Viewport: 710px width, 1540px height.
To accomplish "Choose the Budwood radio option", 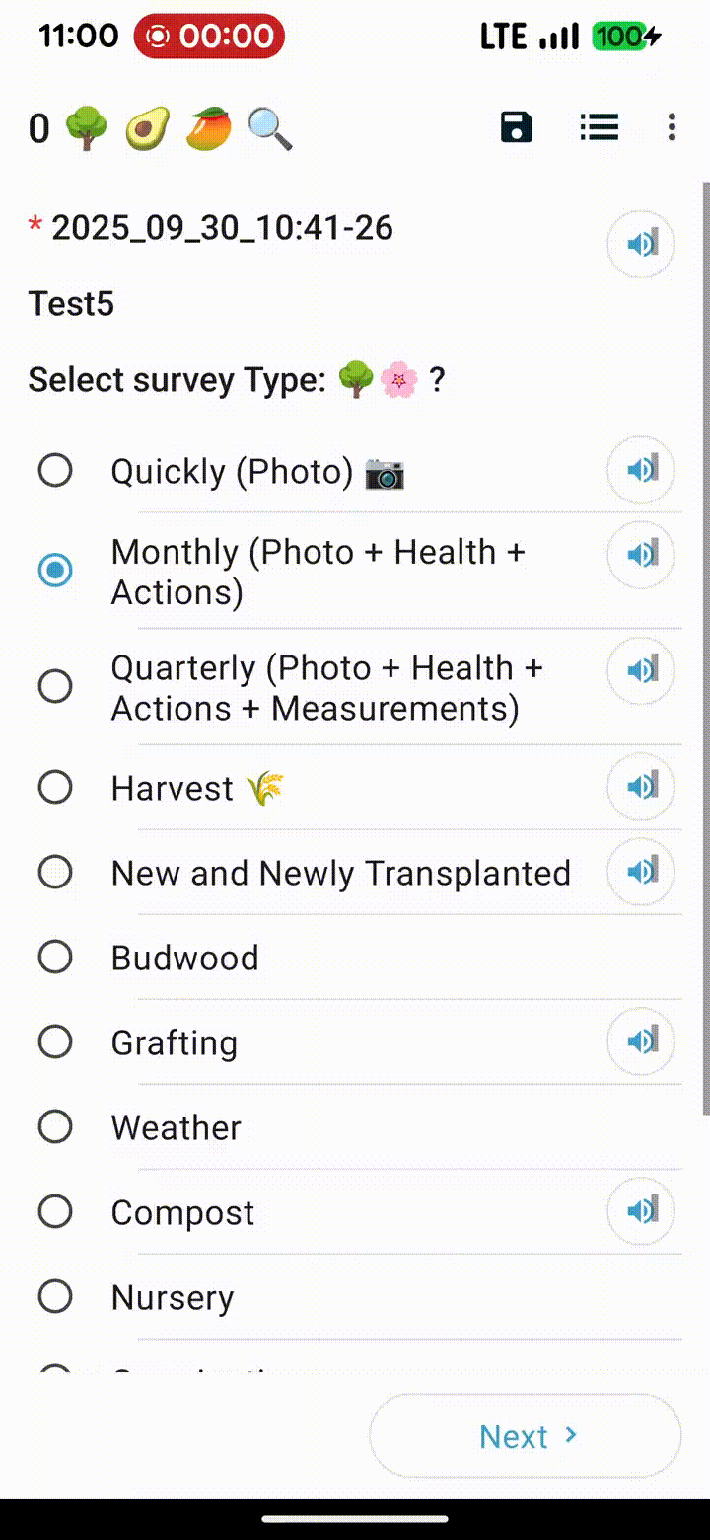I will (x=55, y=957).
